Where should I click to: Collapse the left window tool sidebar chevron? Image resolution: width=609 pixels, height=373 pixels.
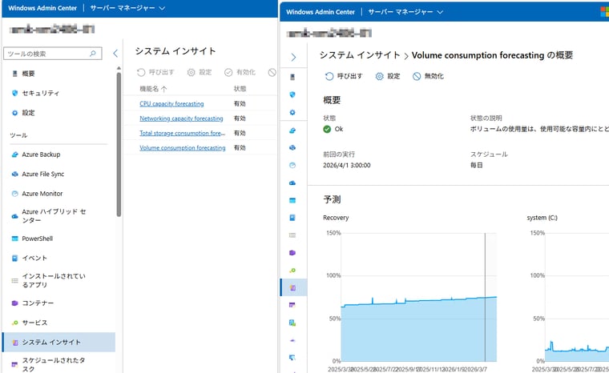point(115,54)
